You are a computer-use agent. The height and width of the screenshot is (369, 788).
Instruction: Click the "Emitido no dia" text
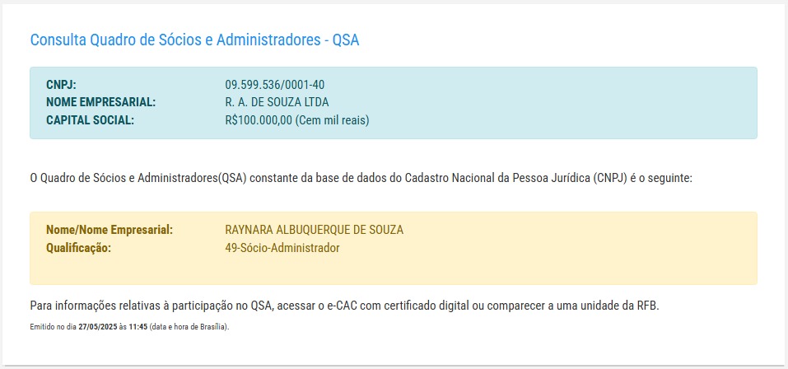[53, 327]
